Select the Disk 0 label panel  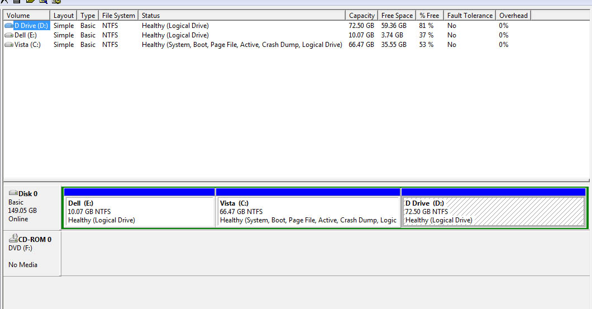coord(32,207)
